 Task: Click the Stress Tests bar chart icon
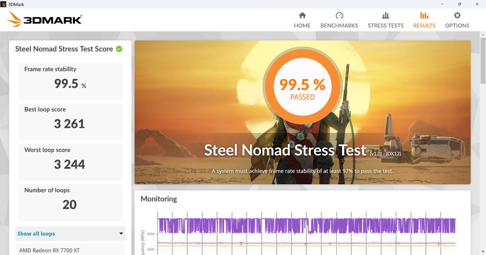point(385,15)
